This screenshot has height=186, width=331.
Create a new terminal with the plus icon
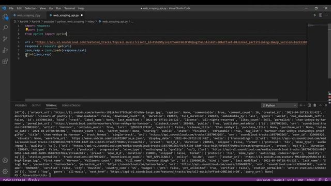[301, 105]
